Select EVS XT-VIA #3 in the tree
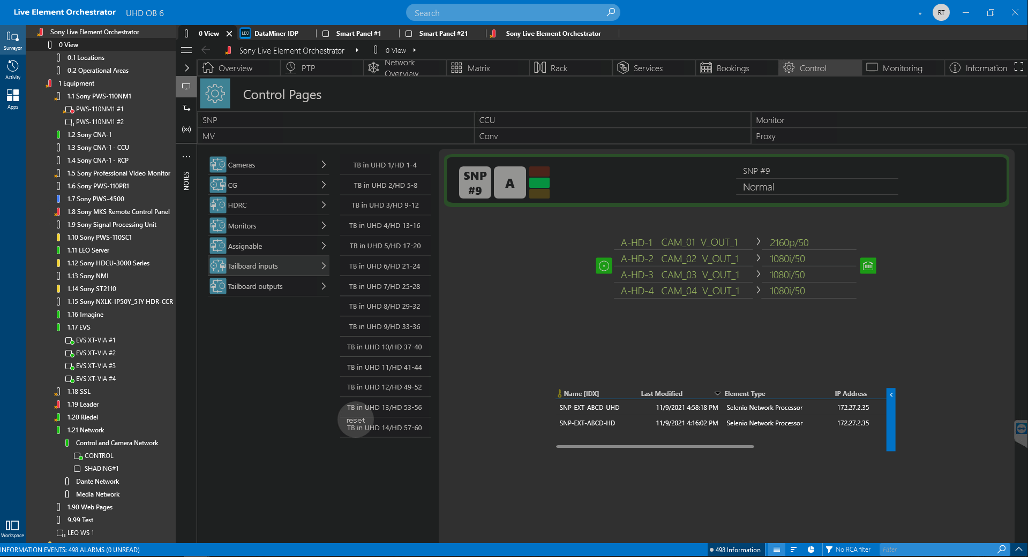 tap(95, 365)
